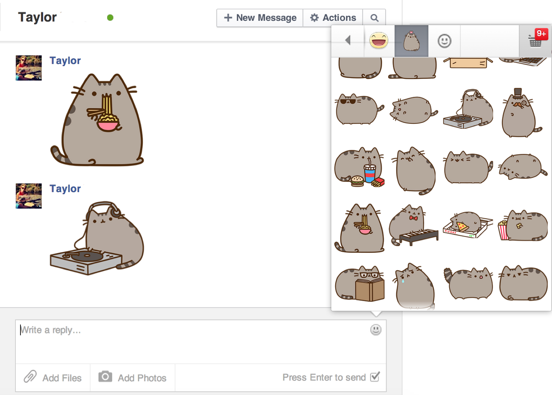
Task: Select the Pusheen in pizza box sticker
Action: point(468,225)
